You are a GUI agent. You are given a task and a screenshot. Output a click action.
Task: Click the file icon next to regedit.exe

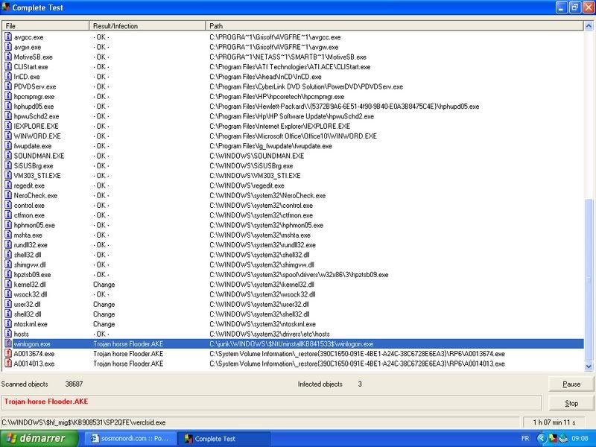(8, 186)
